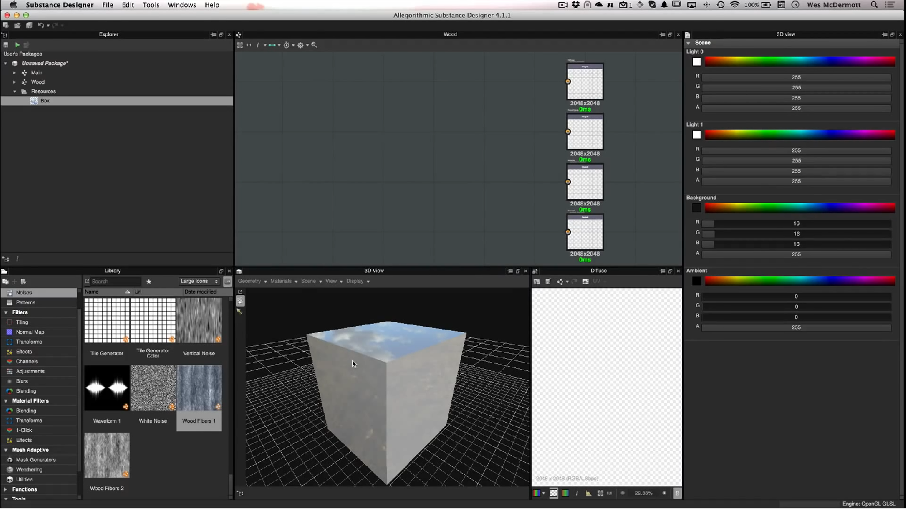
Task: Expand the Wood graph in Explorer
Action: point(14,82)
